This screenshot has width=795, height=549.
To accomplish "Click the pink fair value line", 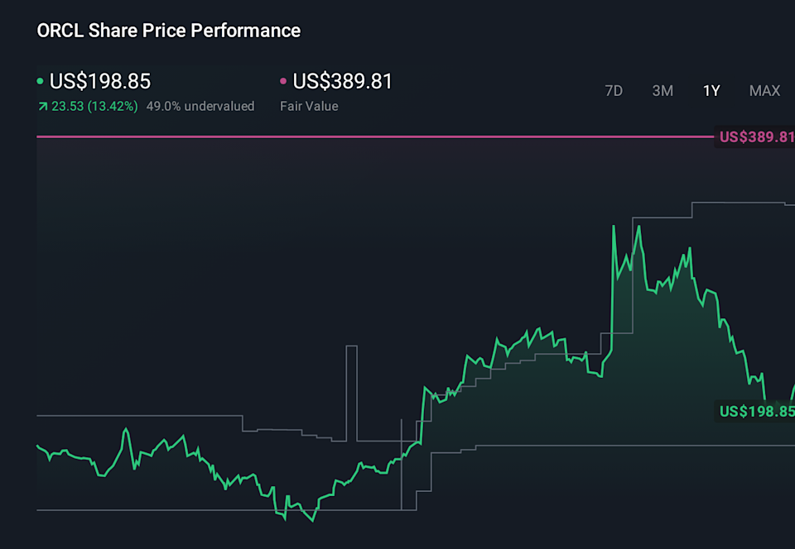I will [x=373, y=136].
